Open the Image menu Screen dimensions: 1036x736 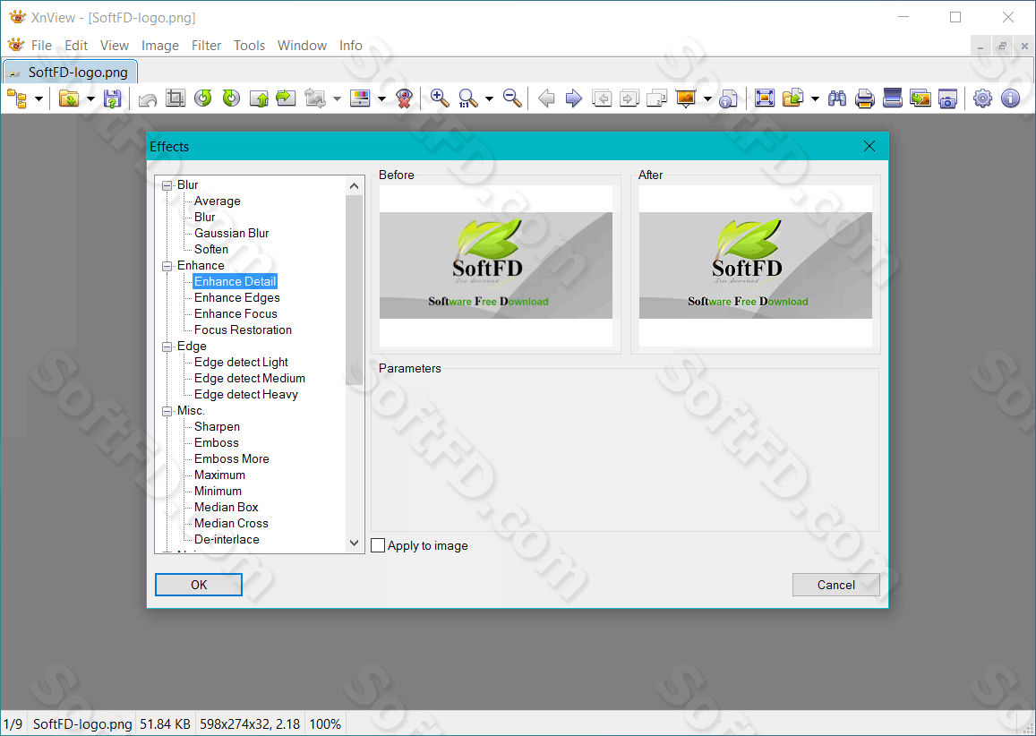pyautogui.click(x=160, y=45)
